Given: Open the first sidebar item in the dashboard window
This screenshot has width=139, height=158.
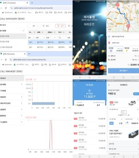Looking at the screenshot, I should (12, 78).
